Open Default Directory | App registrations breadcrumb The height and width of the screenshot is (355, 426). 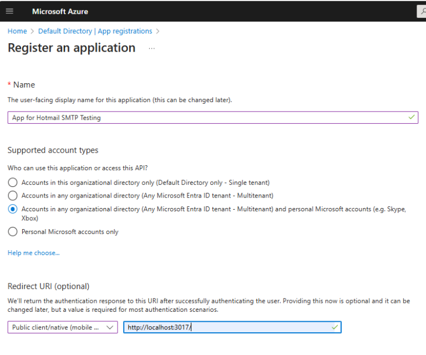point(95,31)
